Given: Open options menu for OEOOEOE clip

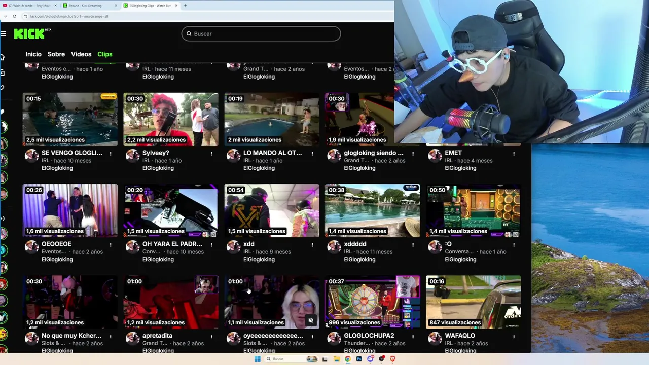Looking at the screenshot, I should click(x=111, y=244).
